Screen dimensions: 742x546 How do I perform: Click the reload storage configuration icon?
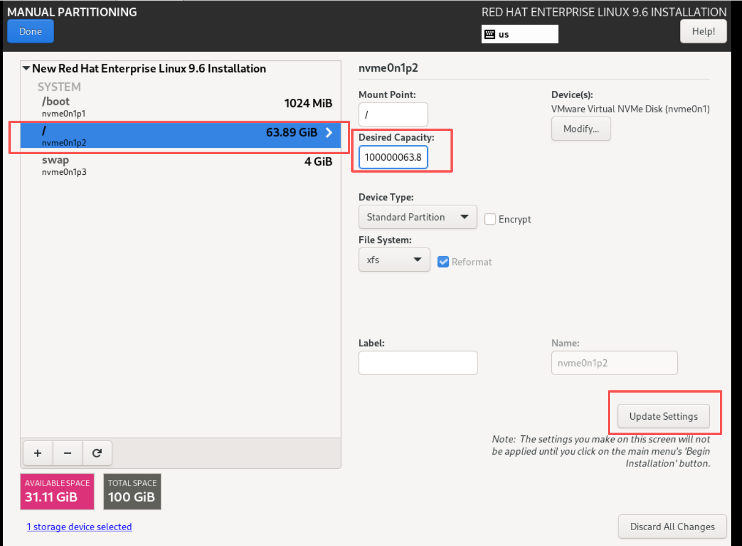[97, 453]
